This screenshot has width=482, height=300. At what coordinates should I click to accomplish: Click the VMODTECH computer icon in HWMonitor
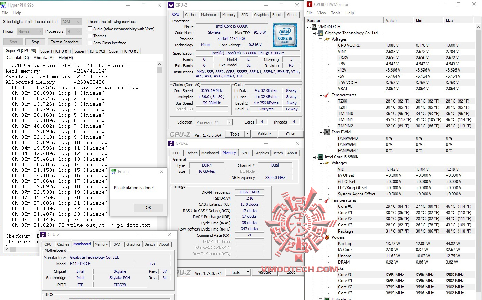click(315, 27)
